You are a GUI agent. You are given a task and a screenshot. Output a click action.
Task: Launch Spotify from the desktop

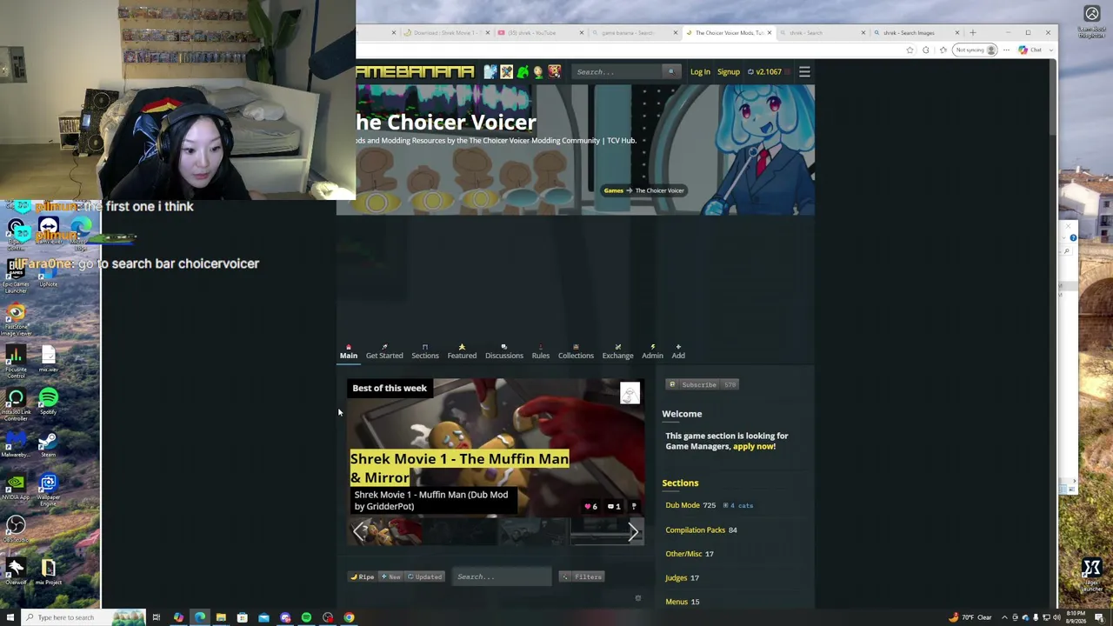point(48,402)
